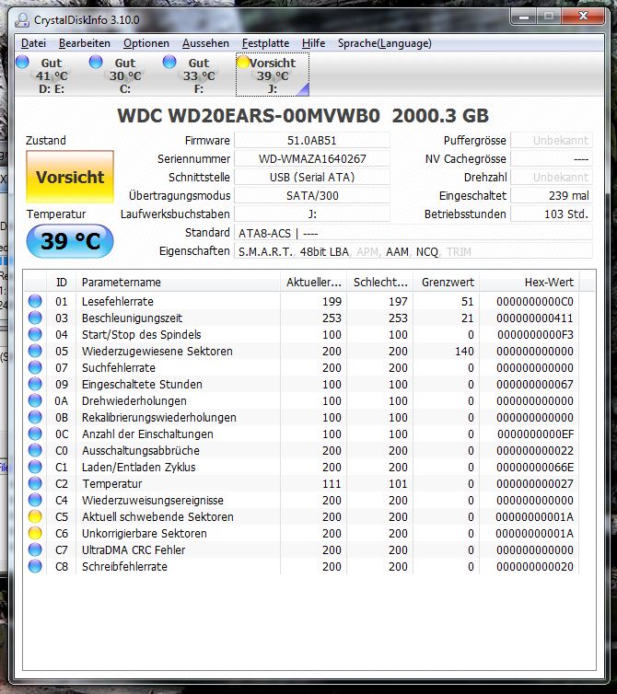Screen dimensions: 617x694
Task: Click the Standard field ATA8-ACS
Action: tap(413, 233)
